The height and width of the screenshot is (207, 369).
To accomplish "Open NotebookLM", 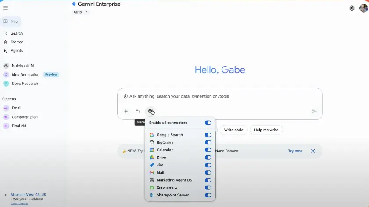I will 23,66.
